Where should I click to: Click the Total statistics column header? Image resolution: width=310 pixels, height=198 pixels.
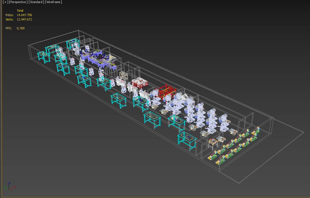pyautogui.click(x=20, y=11)
